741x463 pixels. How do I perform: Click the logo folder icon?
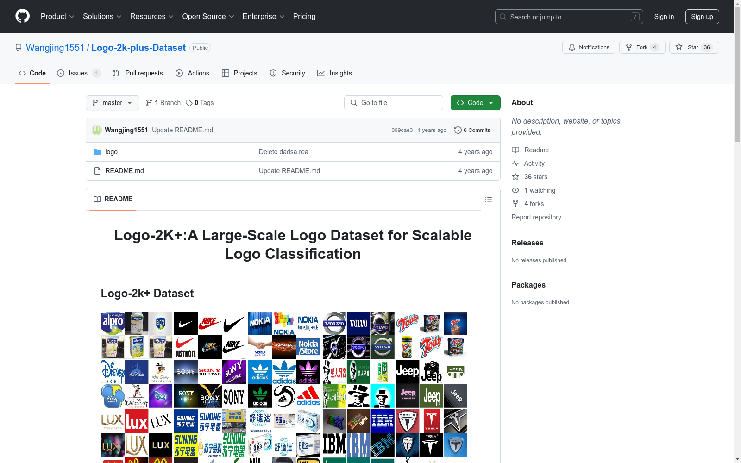click(x=97, y=152)
